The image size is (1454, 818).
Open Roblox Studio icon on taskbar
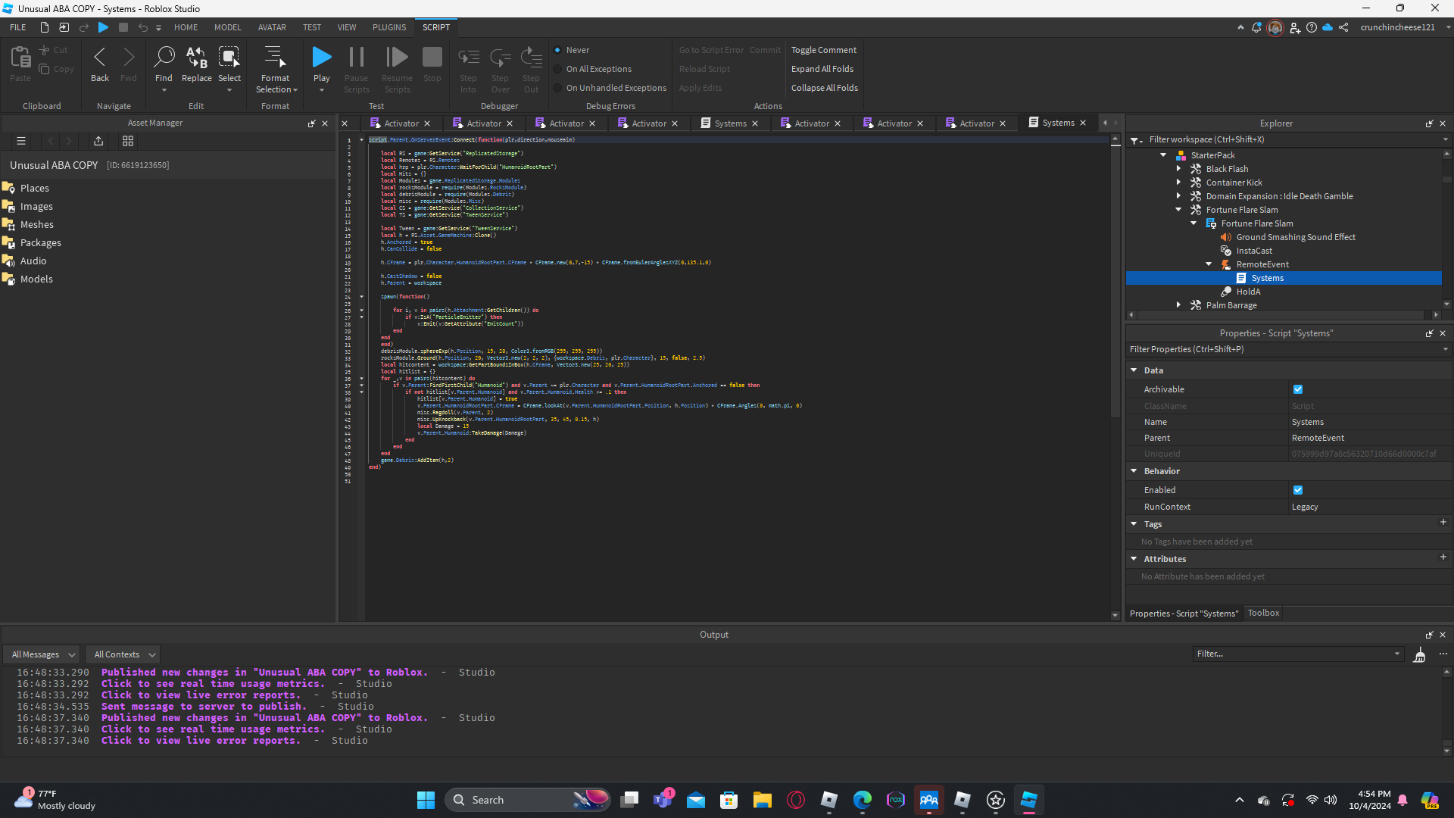pos(1028,800)
